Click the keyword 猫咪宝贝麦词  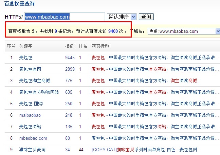click(x=32, y=150)
